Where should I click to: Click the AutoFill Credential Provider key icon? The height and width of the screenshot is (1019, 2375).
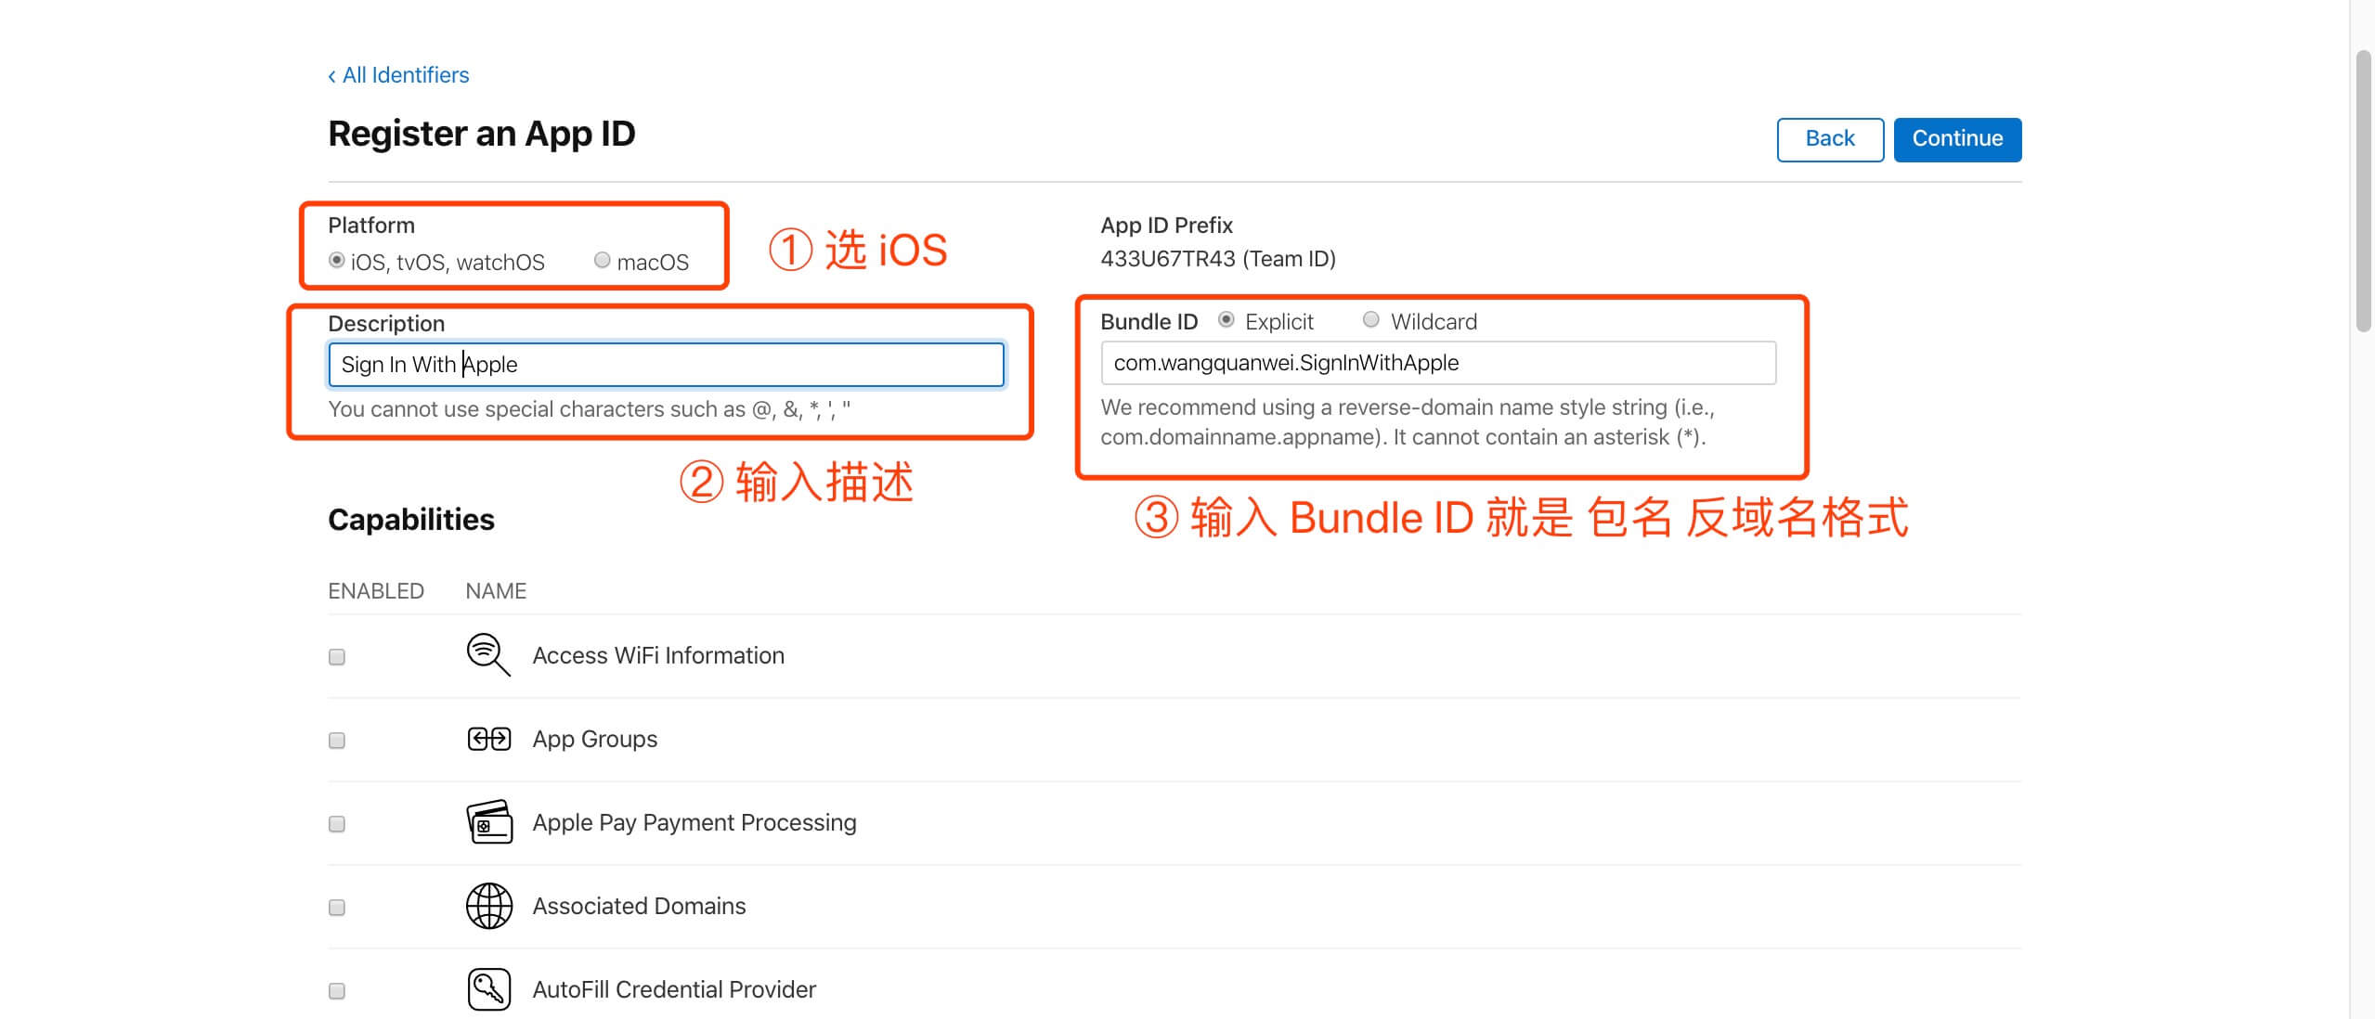pyautogui.click(x=487, y=988)
